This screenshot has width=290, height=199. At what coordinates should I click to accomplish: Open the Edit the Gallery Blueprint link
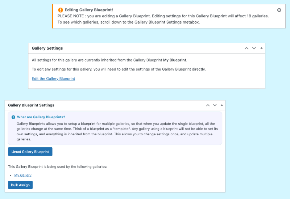(x=53, y=79)
